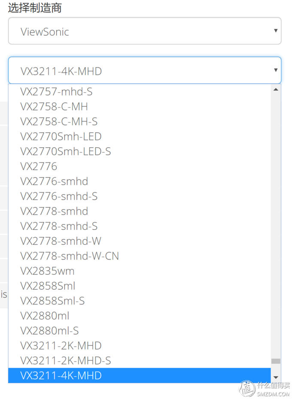Select the VX2858Sml option
The width and height of the screenshot is (292, 399).
[48, 286]
